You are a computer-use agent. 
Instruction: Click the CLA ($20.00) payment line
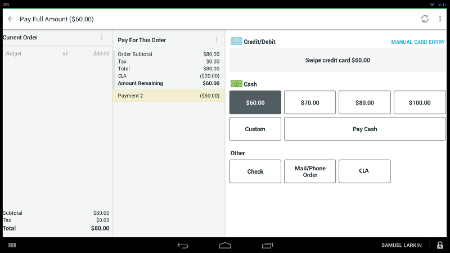pyautogui.click(x=168, y=76)
